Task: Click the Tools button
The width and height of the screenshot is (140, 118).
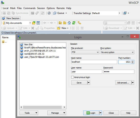Action: 29,113
